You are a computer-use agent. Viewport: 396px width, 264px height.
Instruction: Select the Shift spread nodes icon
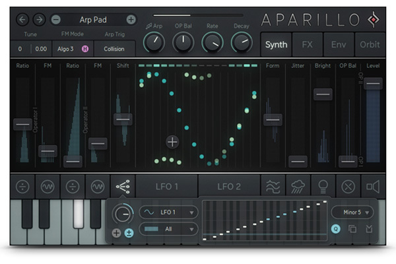tap(123, 187)
